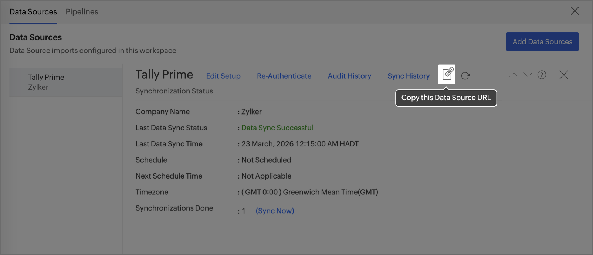Select the Data Sources tab
Screen dimensions: 593x255
coord(33,12)
